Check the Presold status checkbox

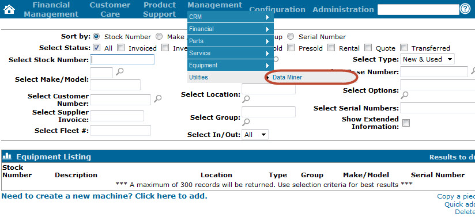(x=291, y=48)
